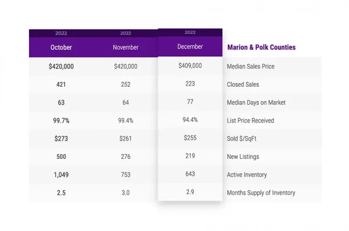Click the 2022 label above October
Viewport: 349px width, 231px height.
point(61,33)
